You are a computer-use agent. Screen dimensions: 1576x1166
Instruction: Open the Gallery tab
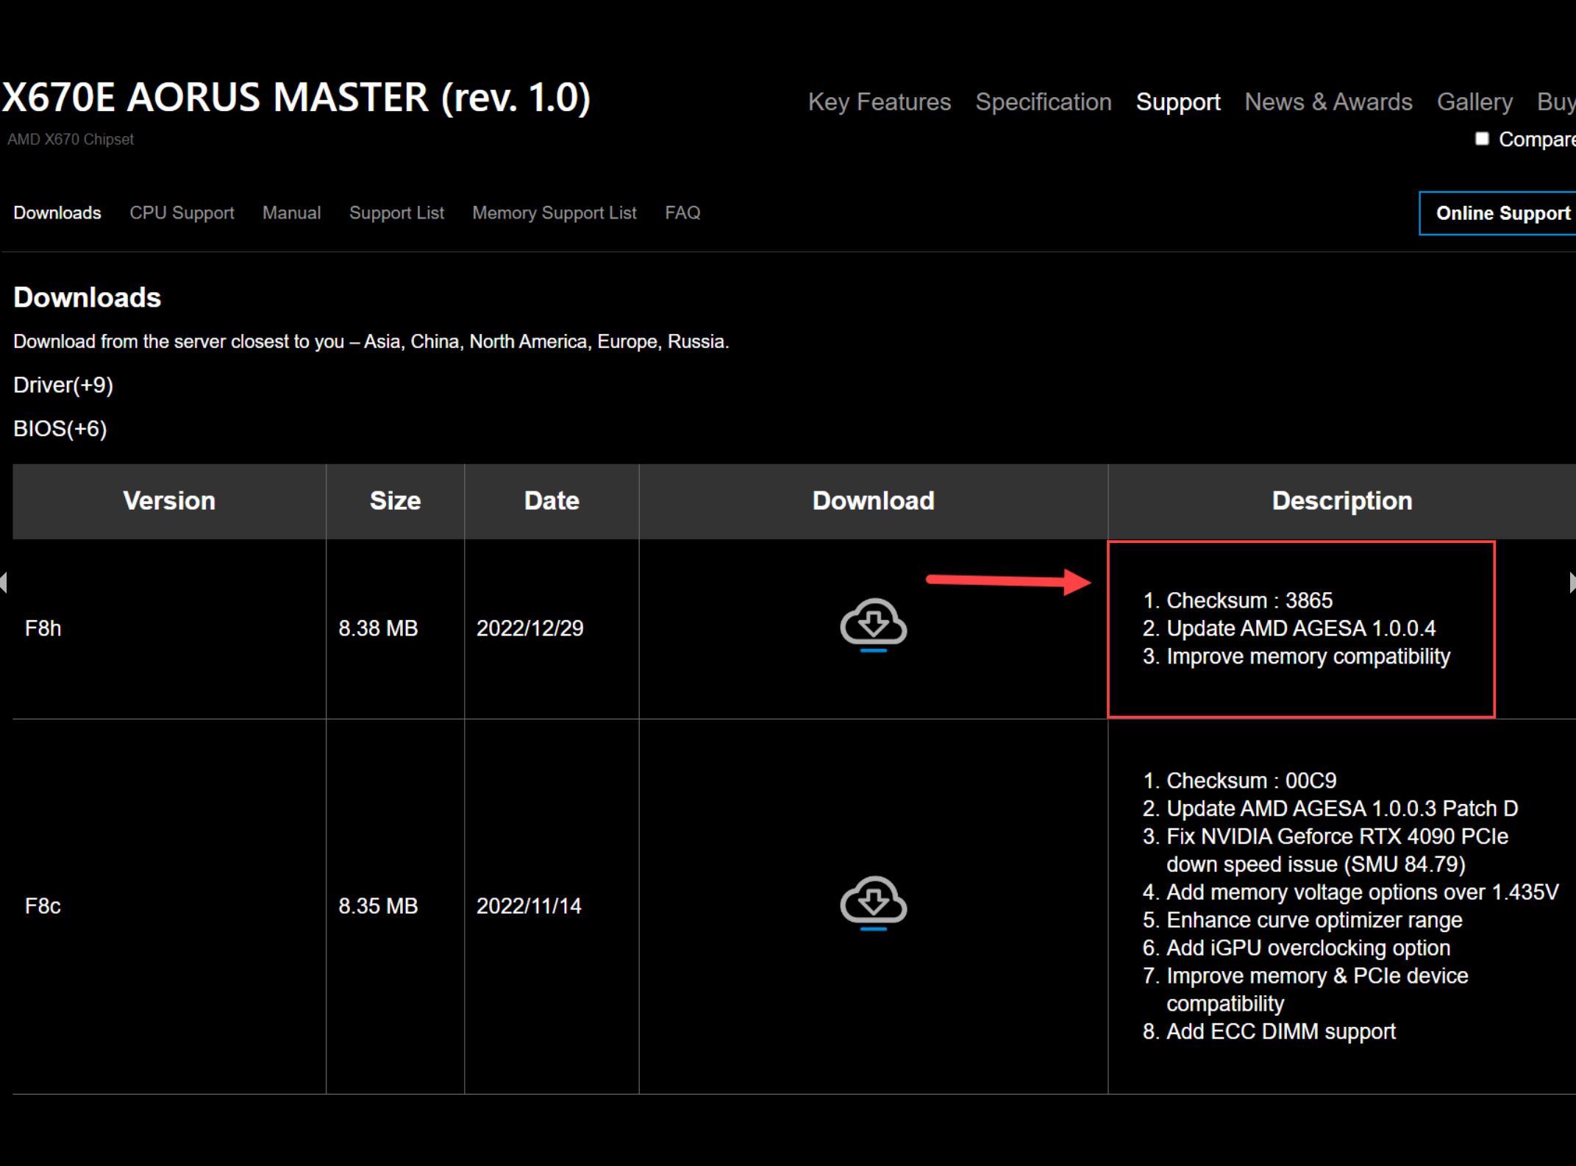tap(1475, 102)
